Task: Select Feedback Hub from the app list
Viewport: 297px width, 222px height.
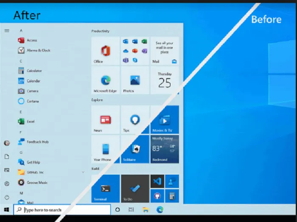Action: [x=37, y=142]
